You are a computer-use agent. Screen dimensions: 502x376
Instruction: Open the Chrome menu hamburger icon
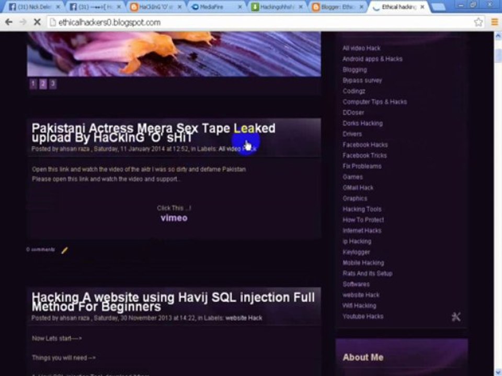point(495,22)
